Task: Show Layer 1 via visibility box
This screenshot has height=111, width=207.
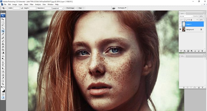Action: (x=180, y=24)
